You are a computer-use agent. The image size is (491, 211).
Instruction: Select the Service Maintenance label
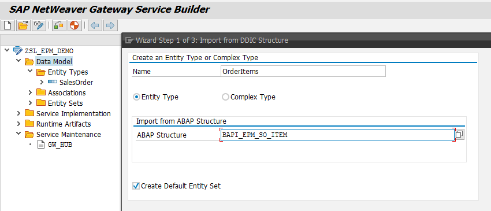69,135
